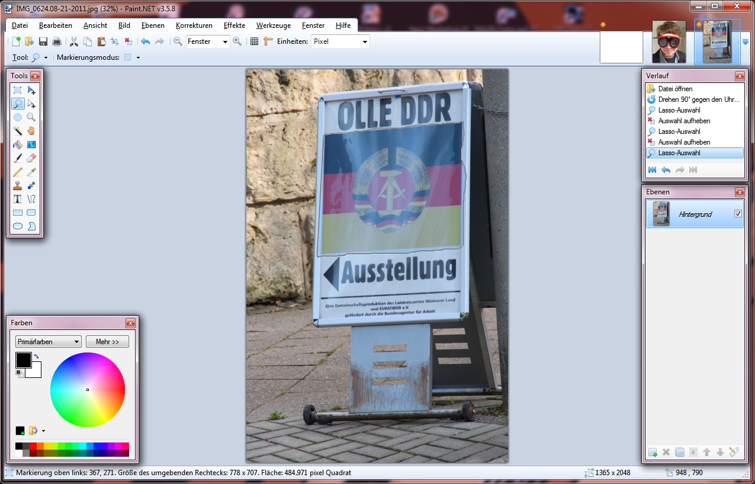Select the Radierer (eraser) tool
This screenshot has height=484, width=755.
[x=31, y=158]
